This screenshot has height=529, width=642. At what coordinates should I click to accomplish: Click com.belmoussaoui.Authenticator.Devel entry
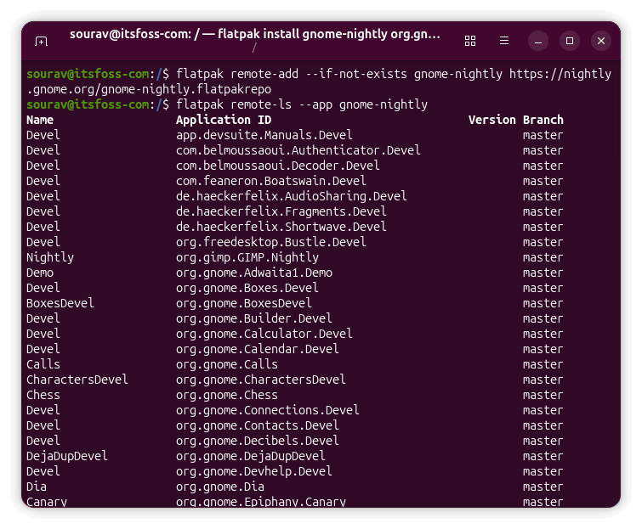click(298, 150)
